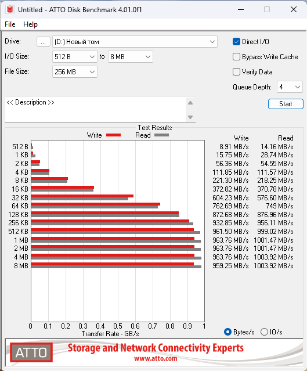This screenshot has width=307, height=371.
Task: Open the Help menu
Action: (30, 24)
